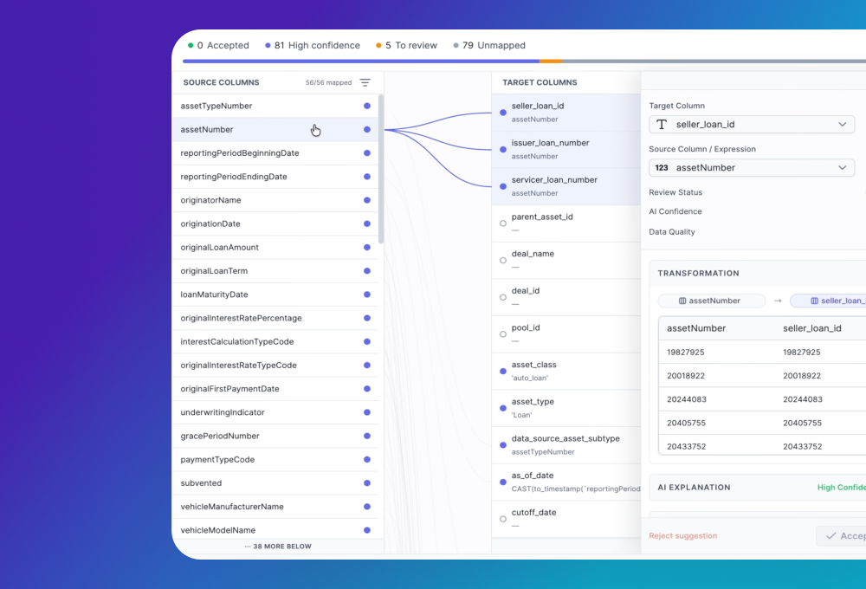
Task: Select the interestCalculationTypeCode source column
Action: pyautogui.click(x=275, y=341)
